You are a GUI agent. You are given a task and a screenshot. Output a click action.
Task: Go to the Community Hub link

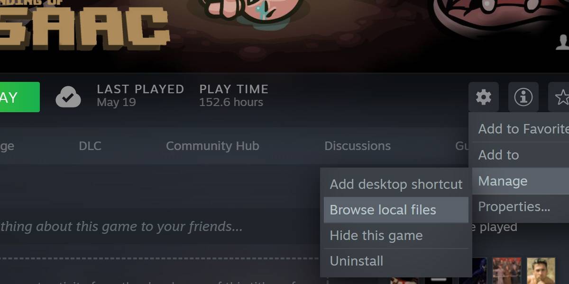pyautogui.click(x=212, y=146)
